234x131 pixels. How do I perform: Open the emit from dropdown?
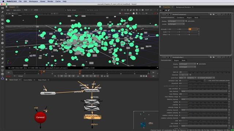point(182,78)
